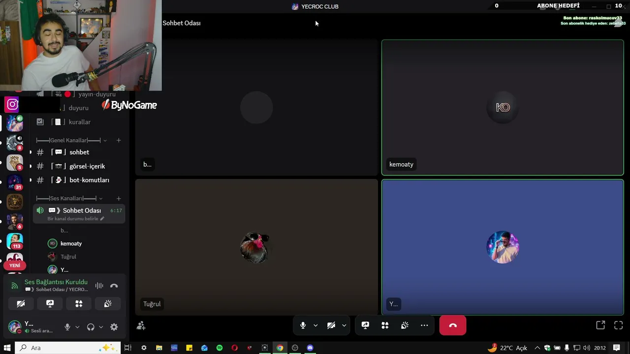Add a channel to Genel Kanallar
Screen dimensions: 630x354
tap(119, 141)
